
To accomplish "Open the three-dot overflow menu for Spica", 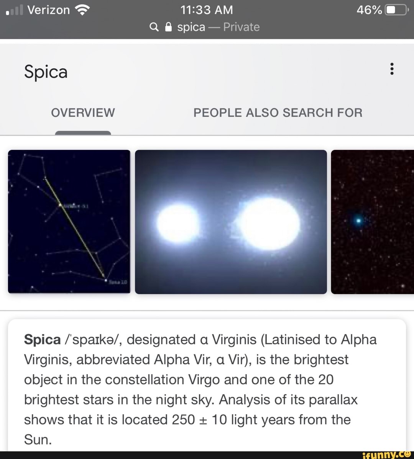I will [391, 69].
